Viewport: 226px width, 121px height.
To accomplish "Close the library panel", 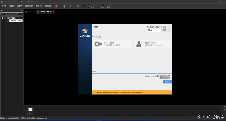I will coord(22,11).
